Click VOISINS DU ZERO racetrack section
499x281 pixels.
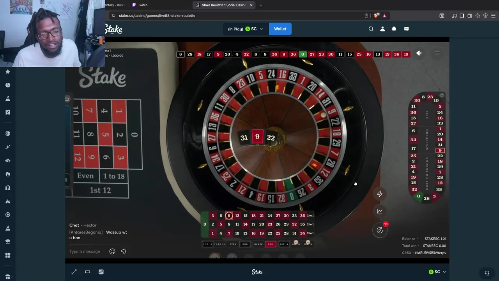427,173
